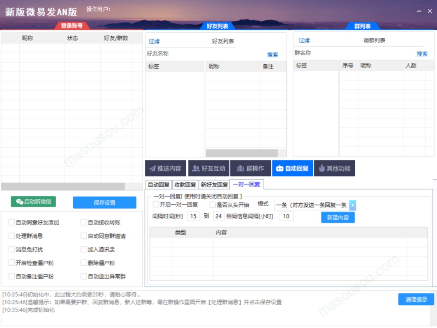Screen dimensions: 437x328
Task: Click the 好友名称 search field
Action: click(x=205, y=53)
